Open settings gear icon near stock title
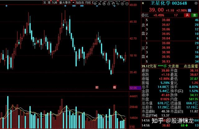Image resolution: width=199 pixels, height=129 pixels. [196, 3]
